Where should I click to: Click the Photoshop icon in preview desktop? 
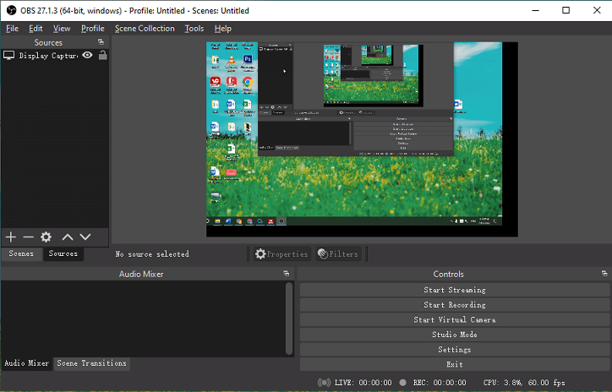[248, 59]
